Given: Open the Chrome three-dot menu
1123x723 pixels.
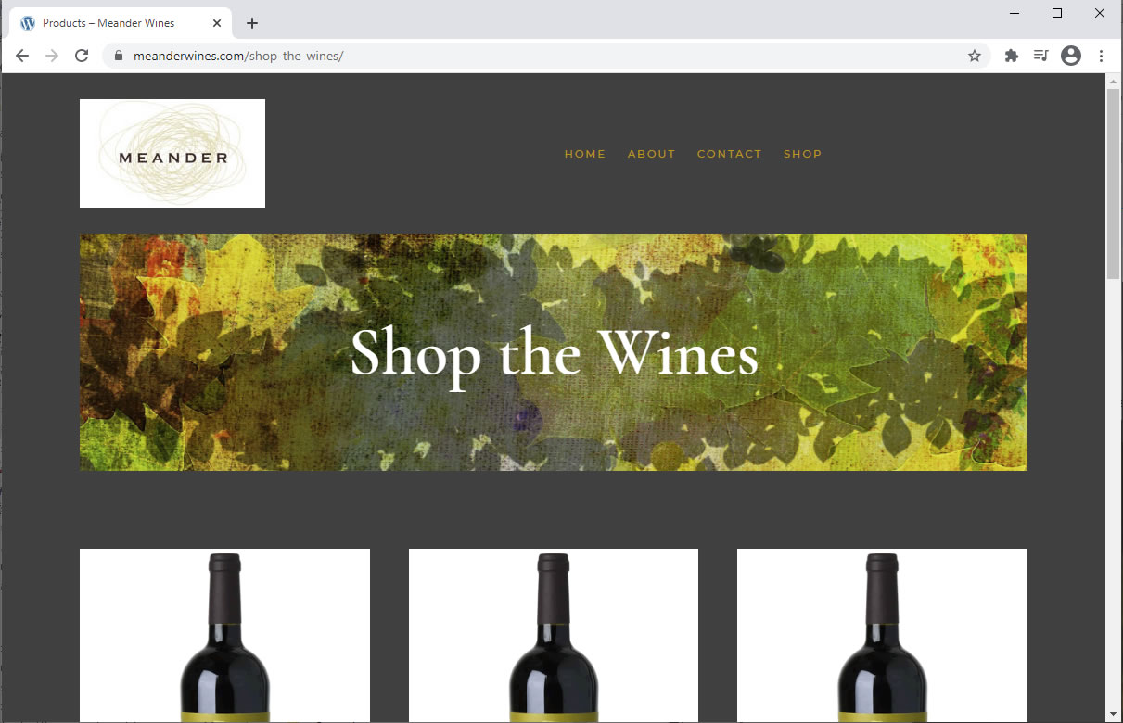Looking at the screenshot, I should (1102, 56).
